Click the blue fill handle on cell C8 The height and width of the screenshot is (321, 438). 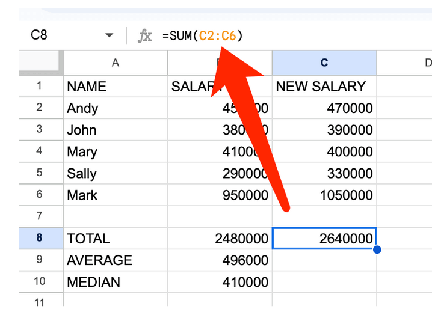pyautogui.click(x=377, y=249)
